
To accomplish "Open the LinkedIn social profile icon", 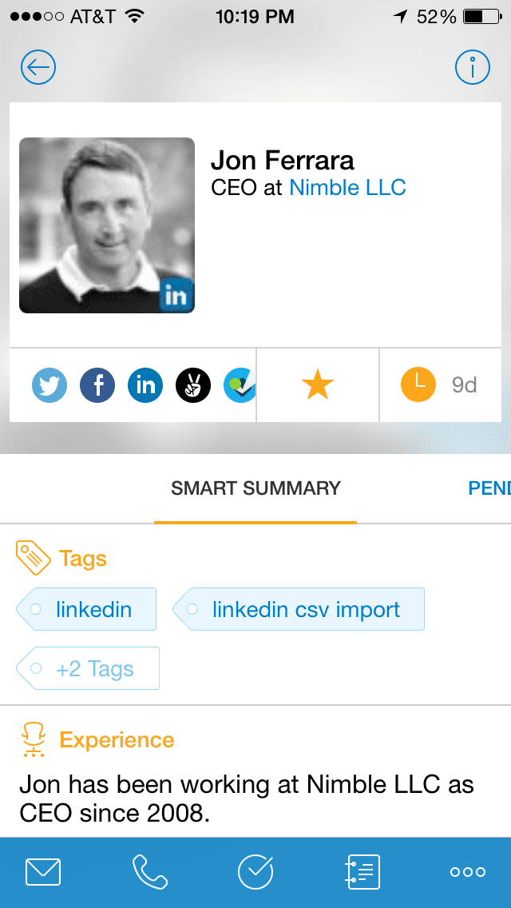I will pos(145,384).
